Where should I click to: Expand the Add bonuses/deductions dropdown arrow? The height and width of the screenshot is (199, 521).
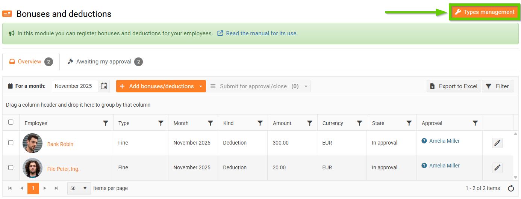click(x=201, y=86)
